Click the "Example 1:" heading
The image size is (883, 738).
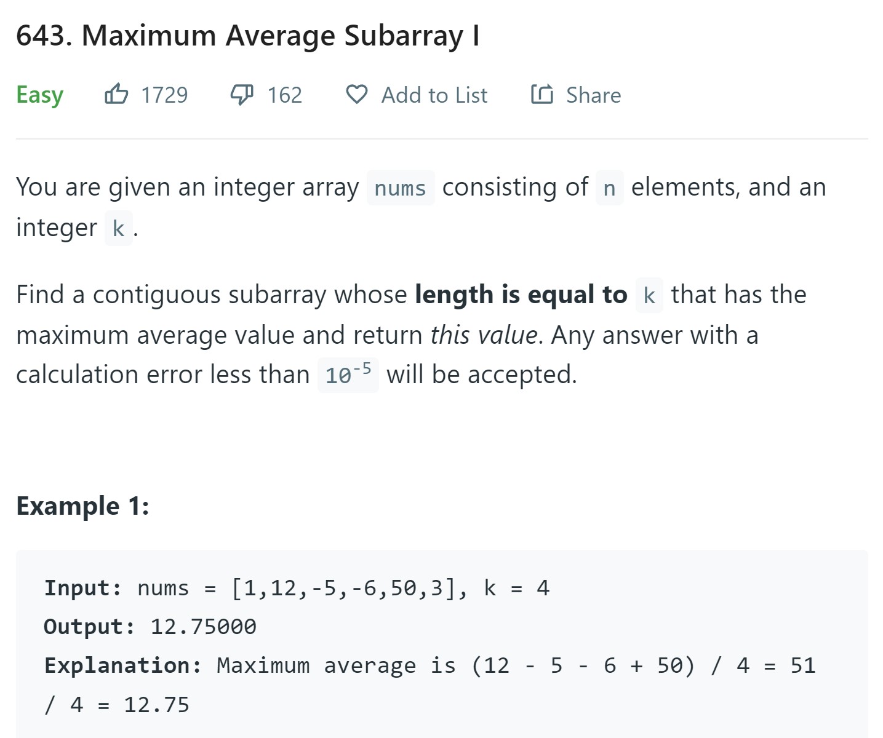point(82,506)
